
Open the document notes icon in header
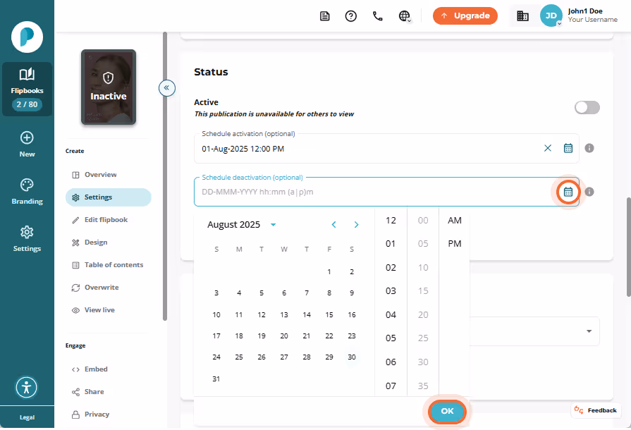[x=325, y=16]
